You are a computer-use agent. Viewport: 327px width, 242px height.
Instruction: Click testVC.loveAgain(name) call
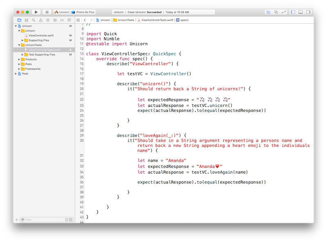tap(219, 172)
